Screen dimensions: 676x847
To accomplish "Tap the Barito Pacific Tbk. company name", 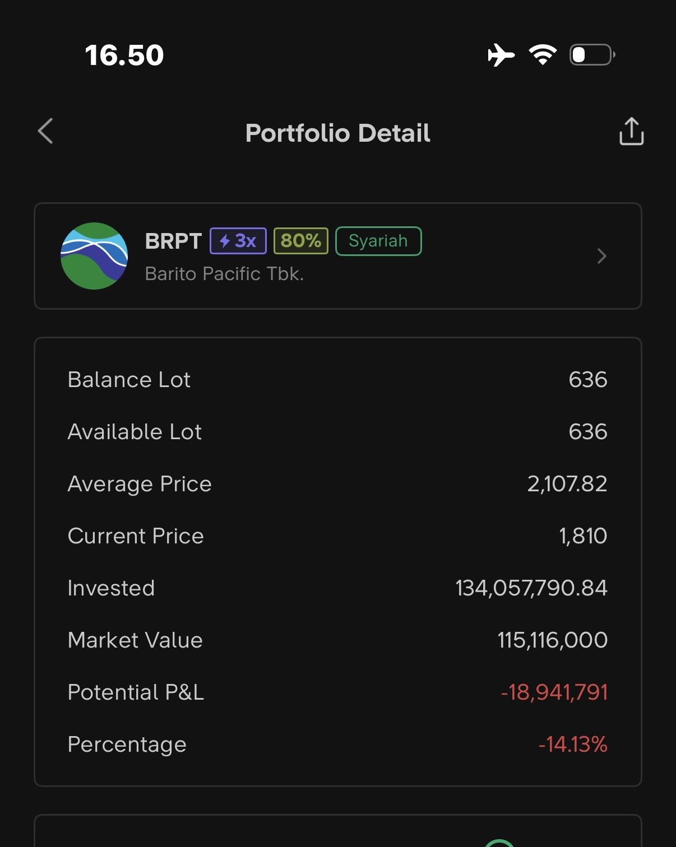I will point(224,274).
